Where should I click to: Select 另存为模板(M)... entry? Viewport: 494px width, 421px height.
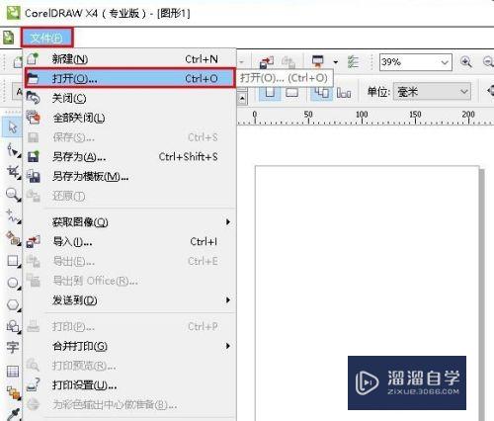point(129,176)
